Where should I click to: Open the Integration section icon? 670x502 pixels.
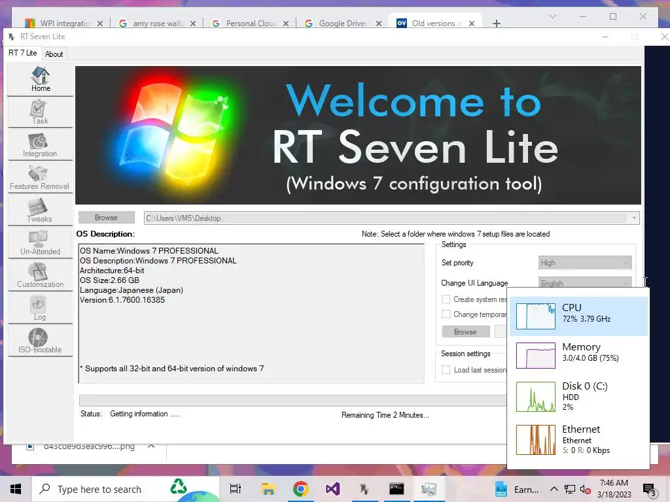(40, 144)
